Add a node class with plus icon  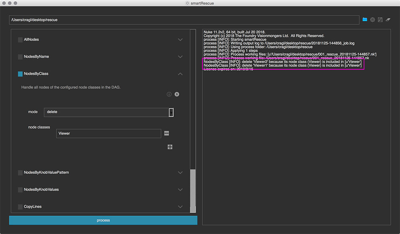click(170, 147)
